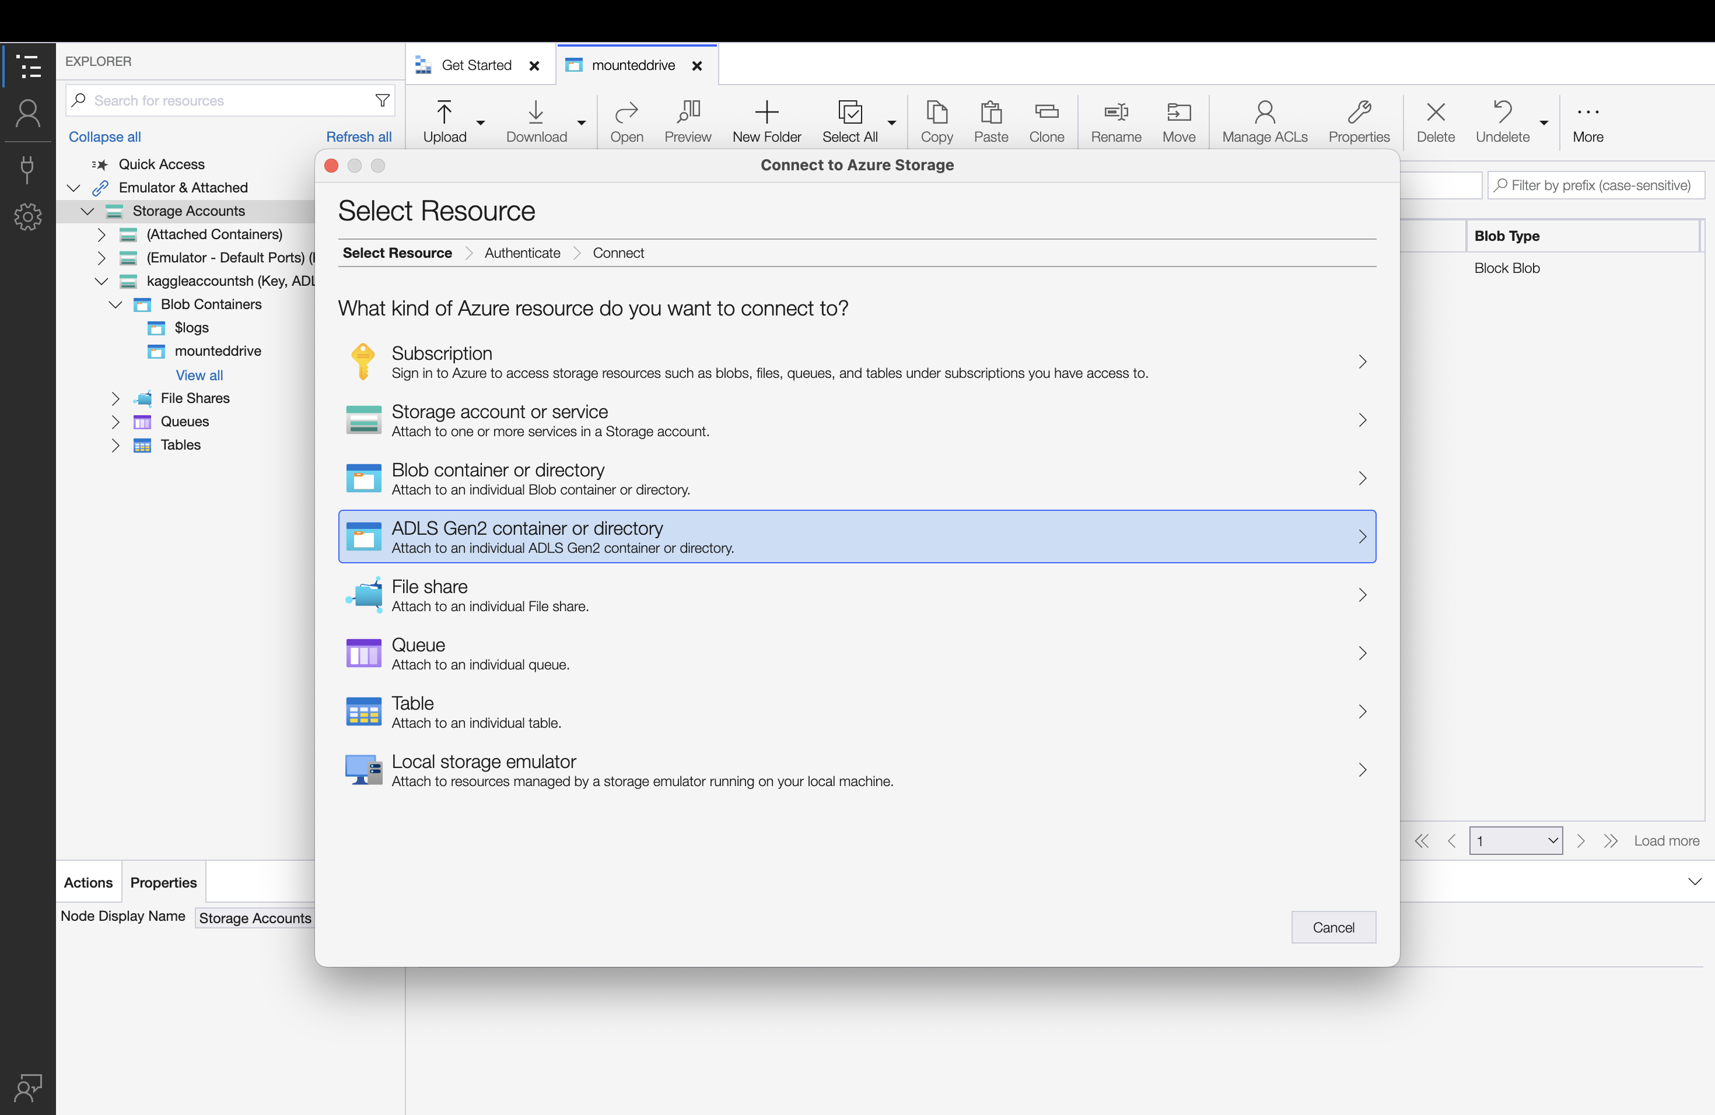Choose ADLS Gen2 container or directory
The image size is (1715, 1115).
(x=857, y=537)
